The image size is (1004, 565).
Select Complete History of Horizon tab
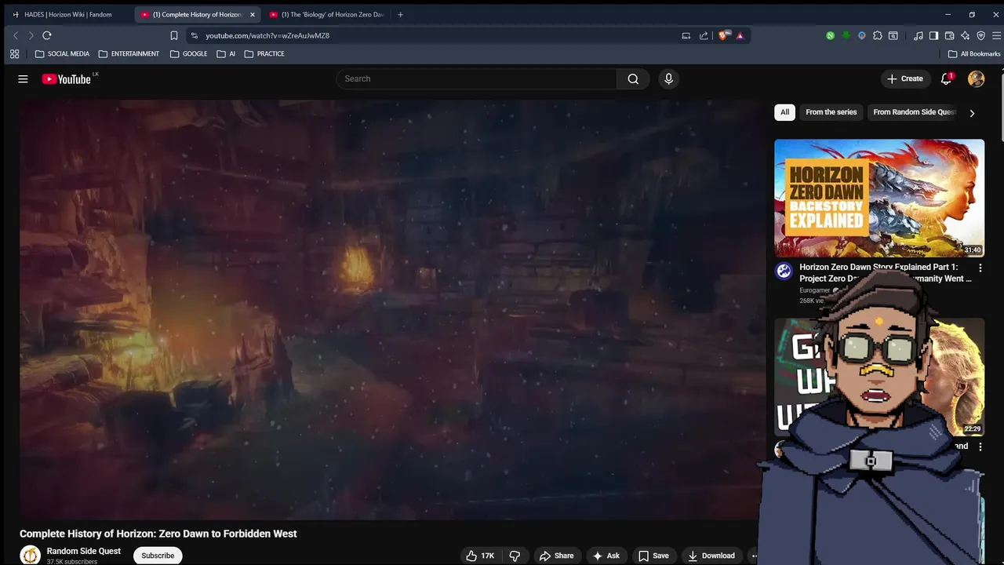coord(192,14)
